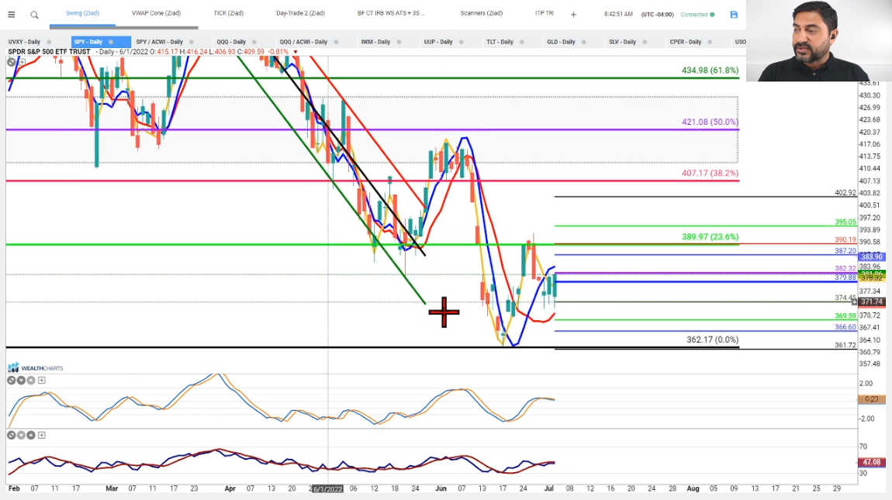This screenshot has height=500, width=892.
Task: Switch to the GLD - Daily chart tab
Action: pos(561,42)
